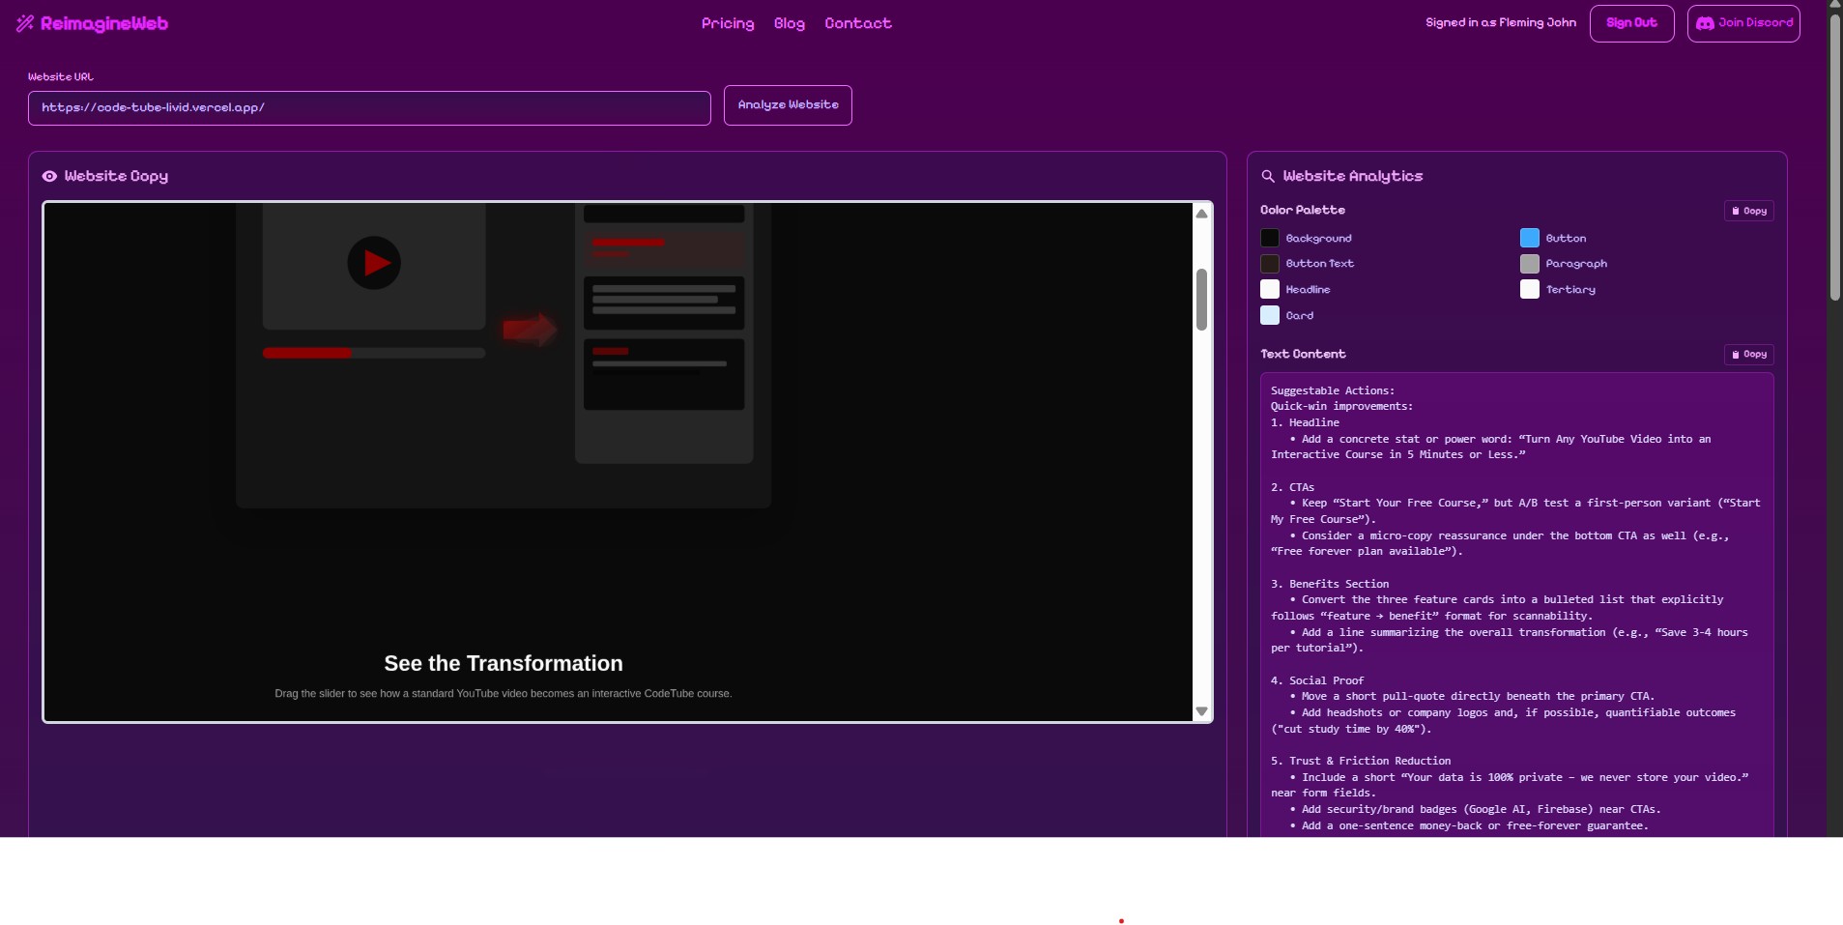This screenshot has height=925, width=1843.
Task: Click 'Signed in as Fleming John' text
Action: tap(1501, 23)
